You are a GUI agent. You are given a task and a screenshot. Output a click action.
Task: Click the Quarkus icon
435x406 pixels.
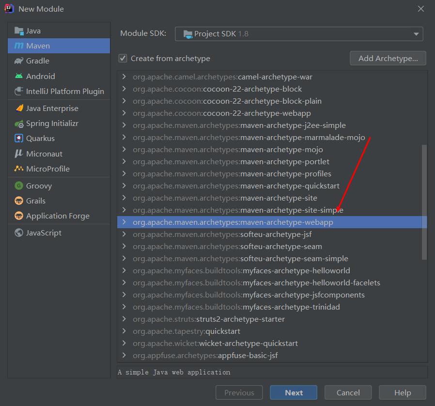pyautogui.click(x=19, y=138)
